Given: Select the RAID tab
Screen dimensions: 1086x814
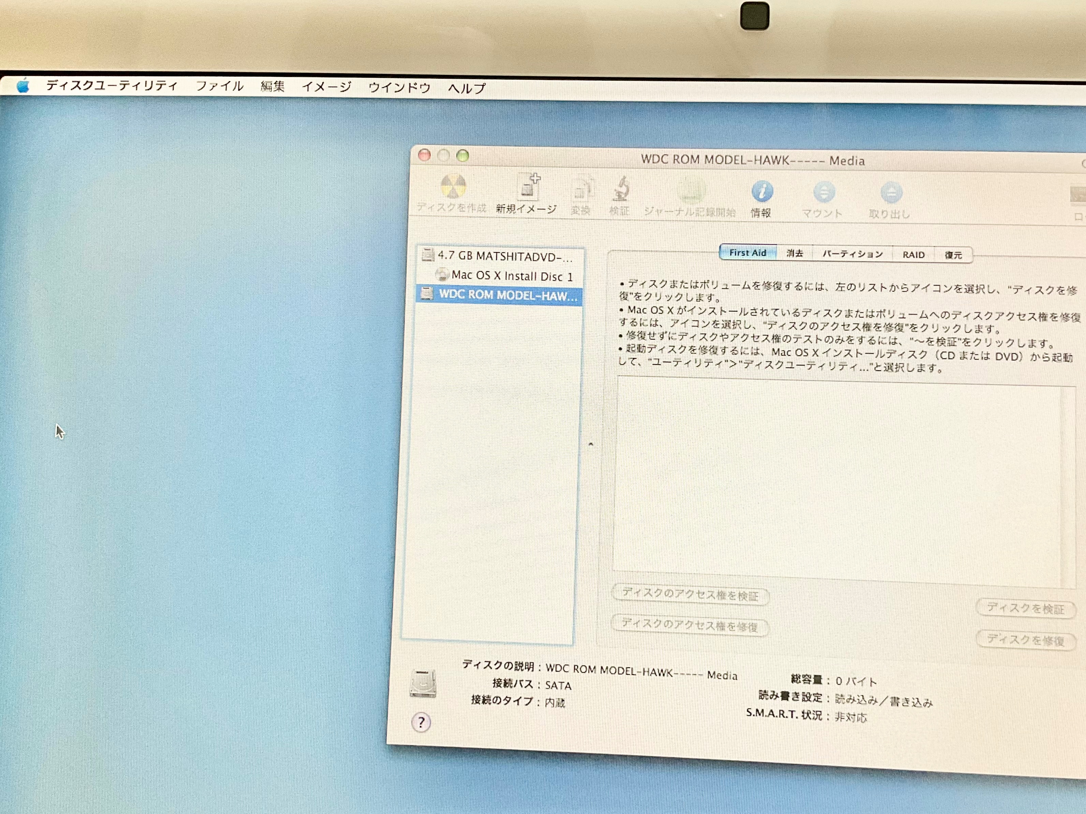Looking at the screenshot, I should pos(913,255).
